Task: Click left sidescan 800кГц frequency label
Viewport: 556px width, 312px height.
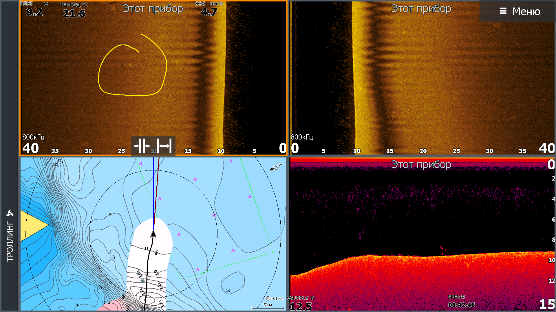Action: tap(33, 137)
